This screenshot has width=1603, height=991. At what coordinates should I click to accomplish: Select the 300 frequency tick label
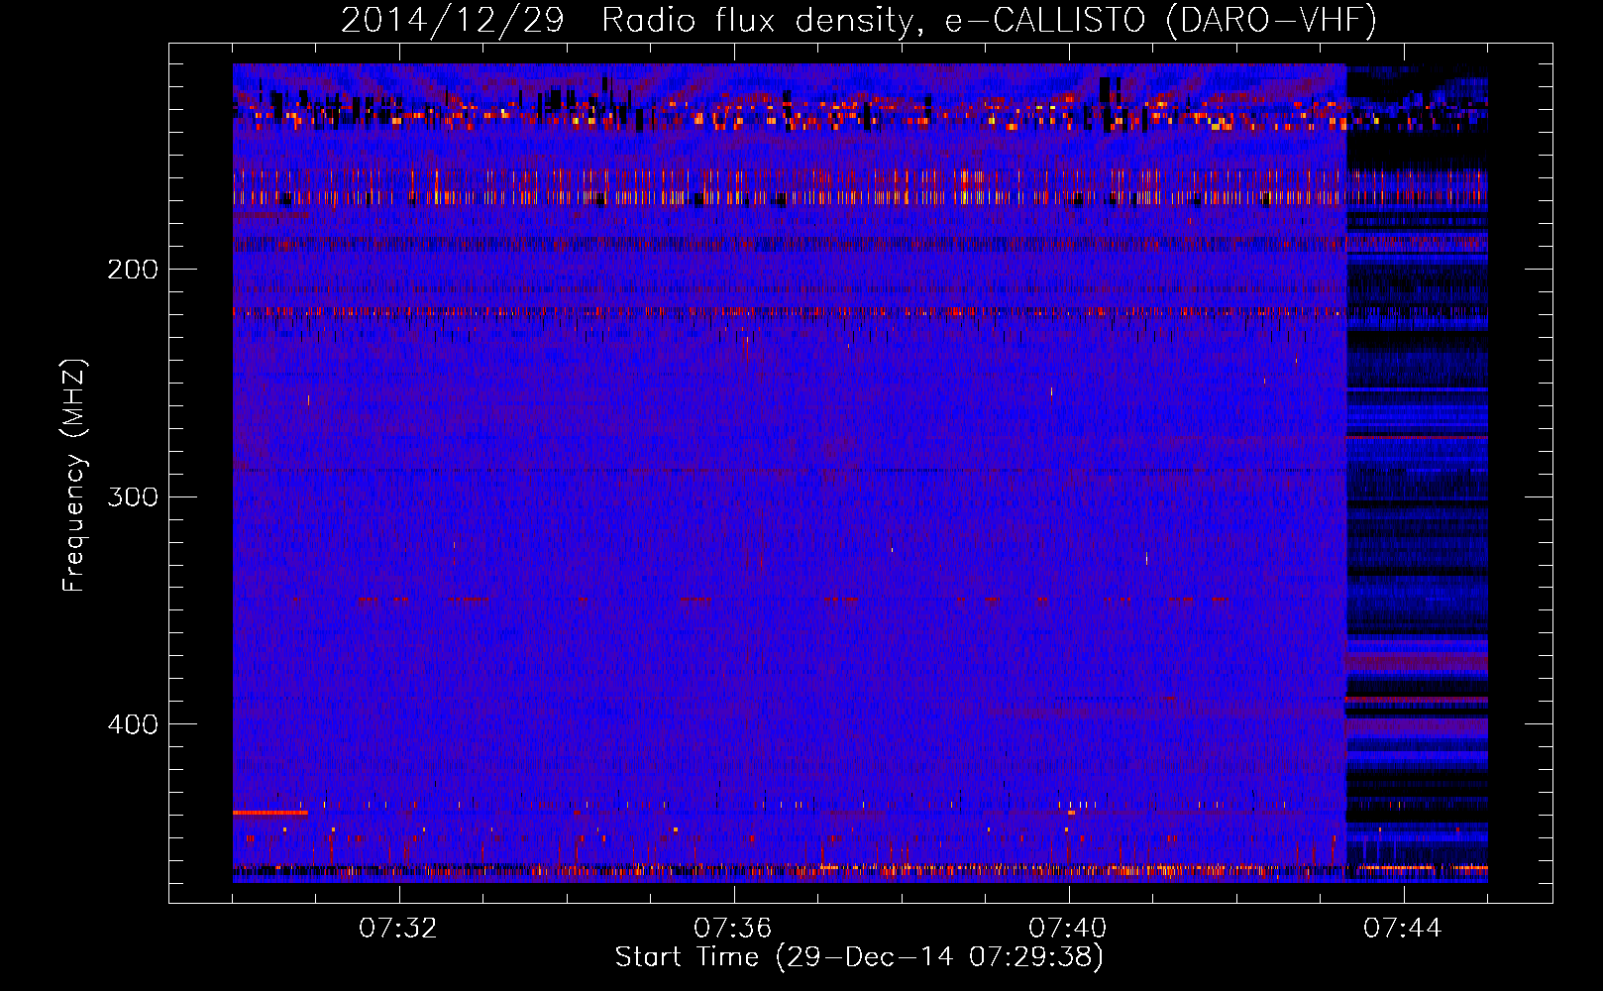coord(133,496)
